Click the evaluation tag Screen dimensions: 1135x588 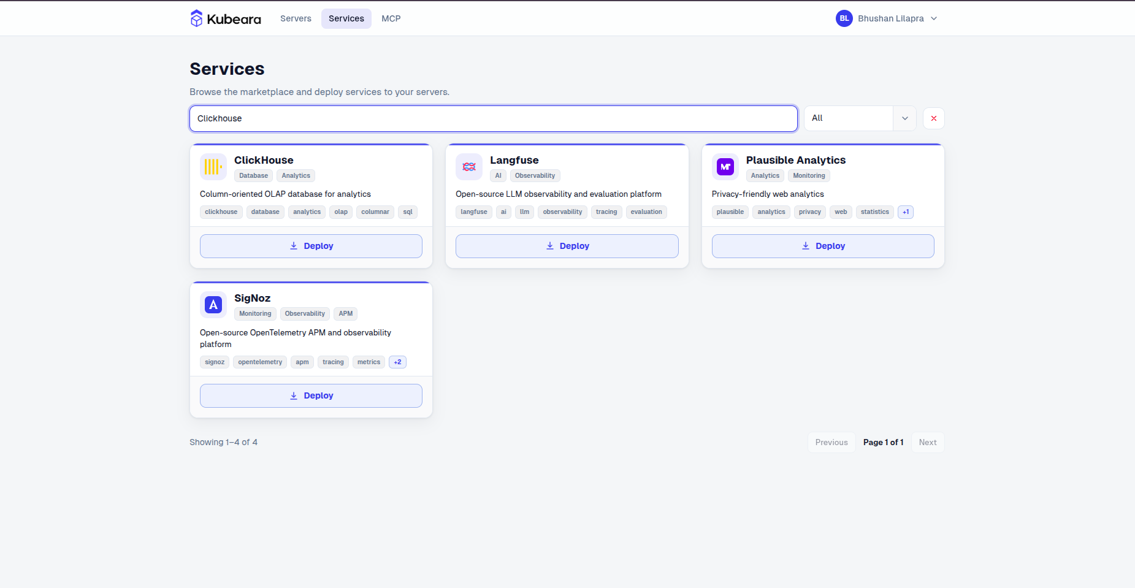pyautogui.click(x=646, y=212)
